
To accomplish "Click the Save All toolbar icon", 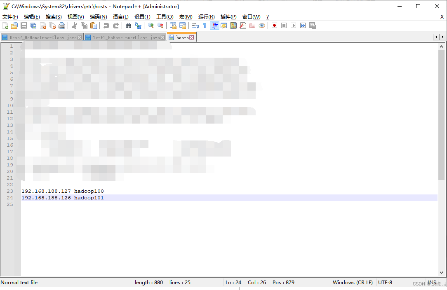I will (x=33, y=26).
